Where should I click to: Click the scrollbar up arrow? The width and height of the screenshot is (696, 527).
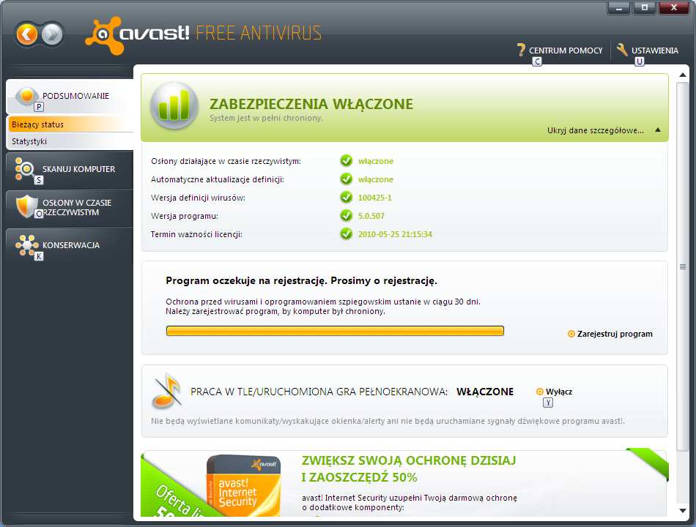pos(683,75)
